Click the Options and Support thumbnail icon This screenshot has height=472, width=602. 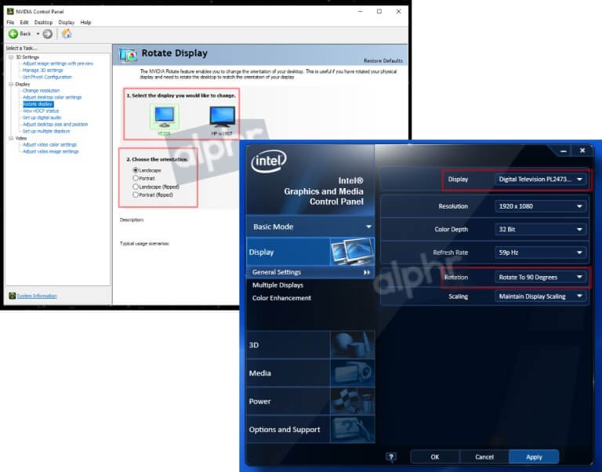point(352,430)
